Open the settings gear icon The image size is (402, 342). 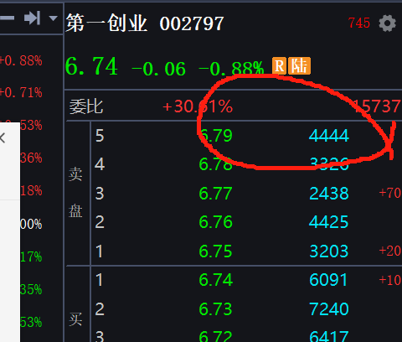[x=387, y=23]
